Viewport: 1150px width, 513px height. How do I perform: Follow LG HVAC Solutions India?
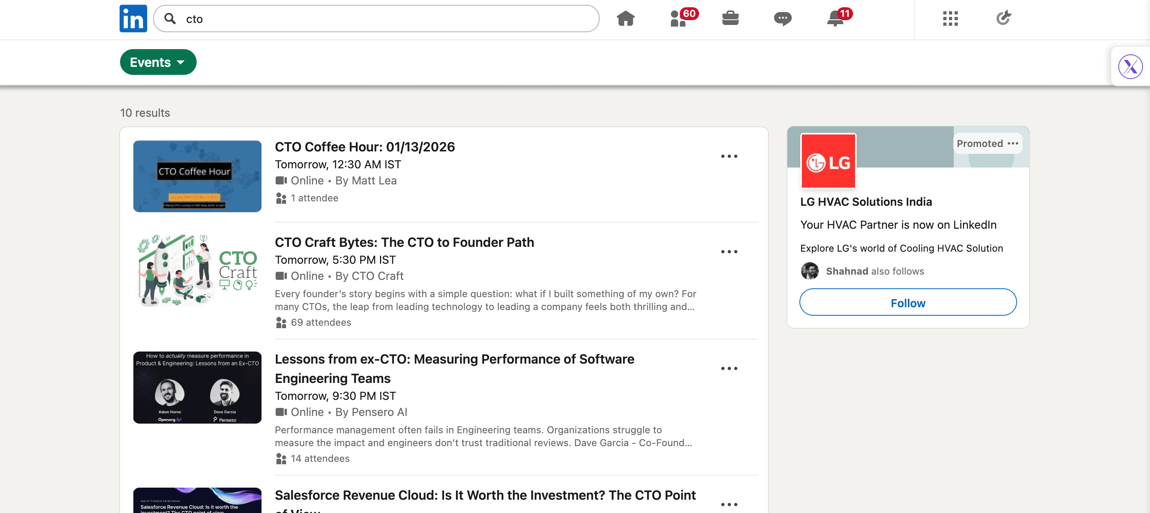[x=907, y=303]
